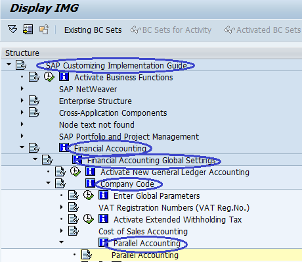302x262 pixels.
Task: Select Financial Accounting tree entry
Action: tap(110, 149)
